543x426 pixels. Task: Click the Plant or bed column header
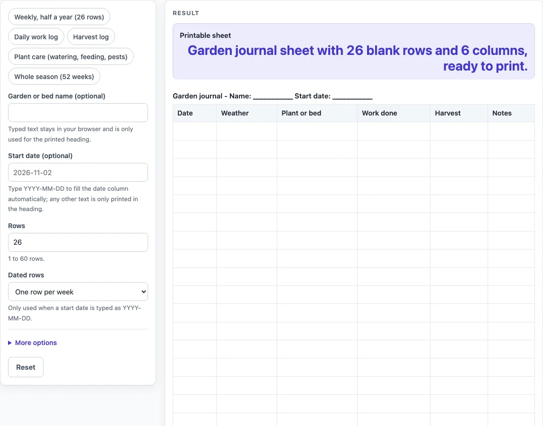[317, 113]
